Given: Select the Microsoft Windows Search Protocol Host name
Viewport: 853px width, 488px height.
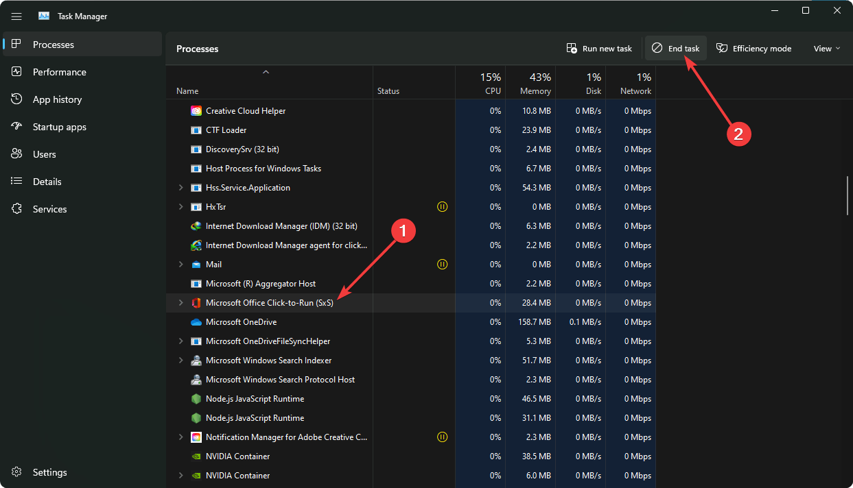Looking at the screenshot, I should coord(281,380).
